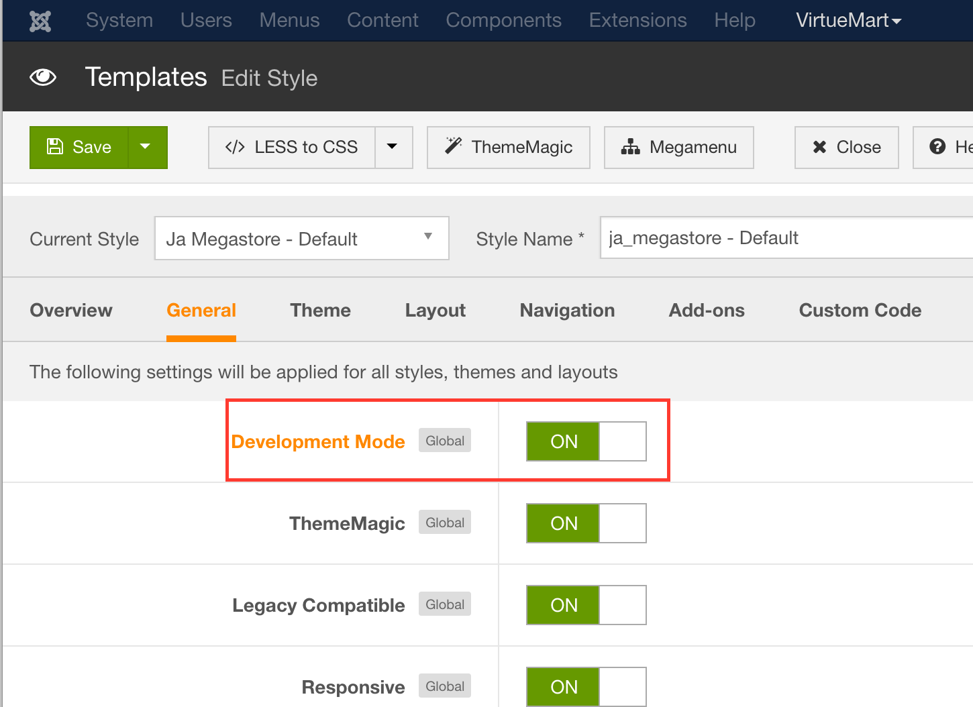Click the Current Style label

tap(85, 239)
